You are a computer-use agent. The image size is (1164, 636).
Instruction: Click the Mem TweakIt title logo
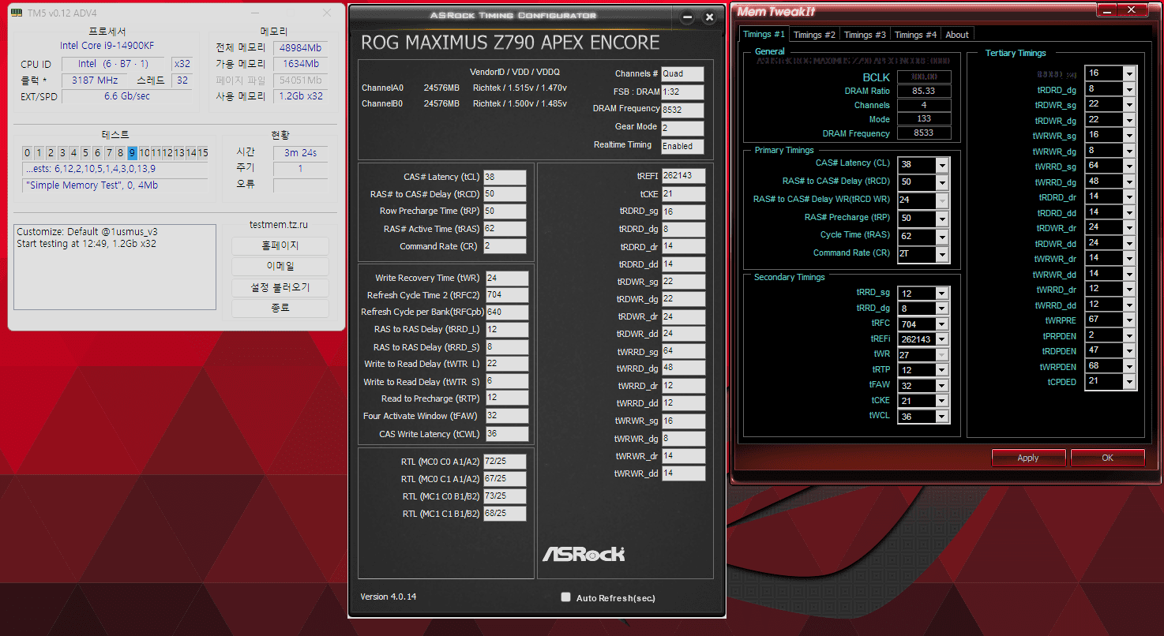pyautogui.click(x=775, y=12)
